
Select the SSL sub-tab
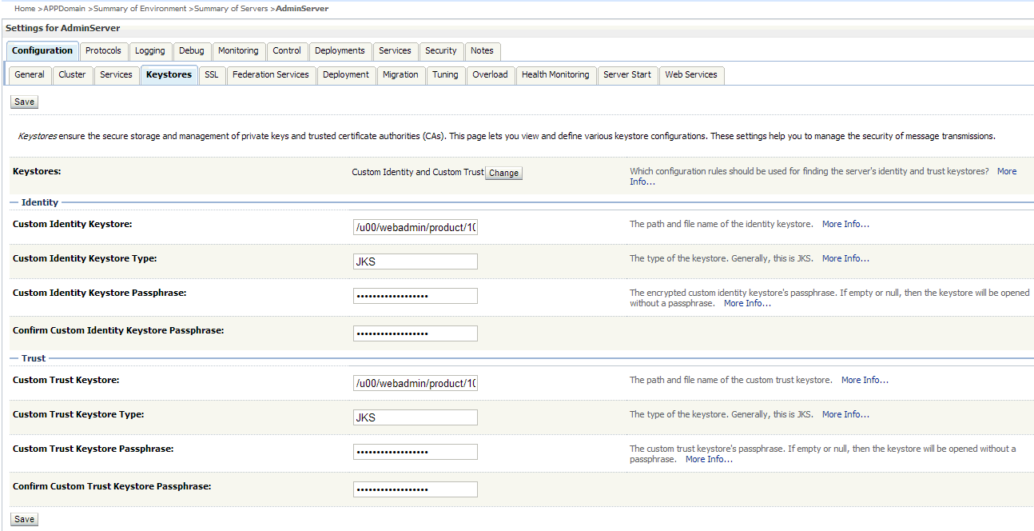211,74
